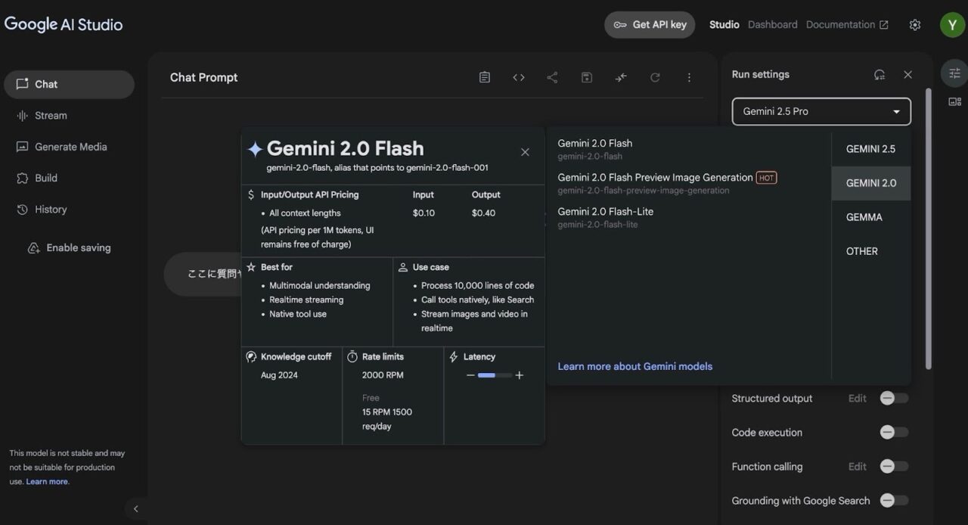Click the Get code brackets icon

pyautogui.click(x=519, y=77)
